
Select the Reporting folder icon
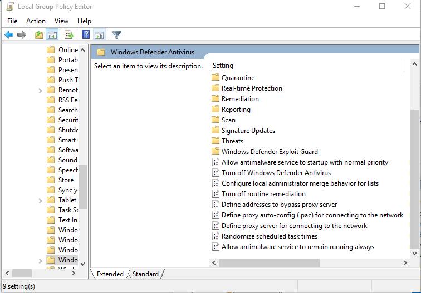pos(216,109)
